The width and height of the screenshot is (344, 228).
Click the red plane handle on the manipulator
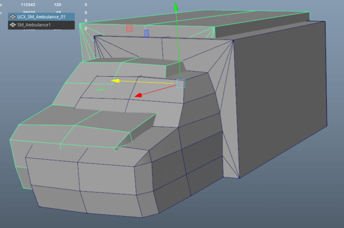[129, 28]
